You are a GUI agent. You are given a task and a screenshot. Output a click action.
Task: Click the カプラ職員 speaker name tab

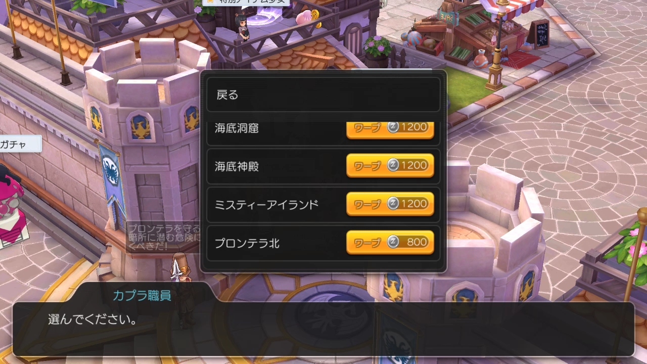(x=142, y=295)
